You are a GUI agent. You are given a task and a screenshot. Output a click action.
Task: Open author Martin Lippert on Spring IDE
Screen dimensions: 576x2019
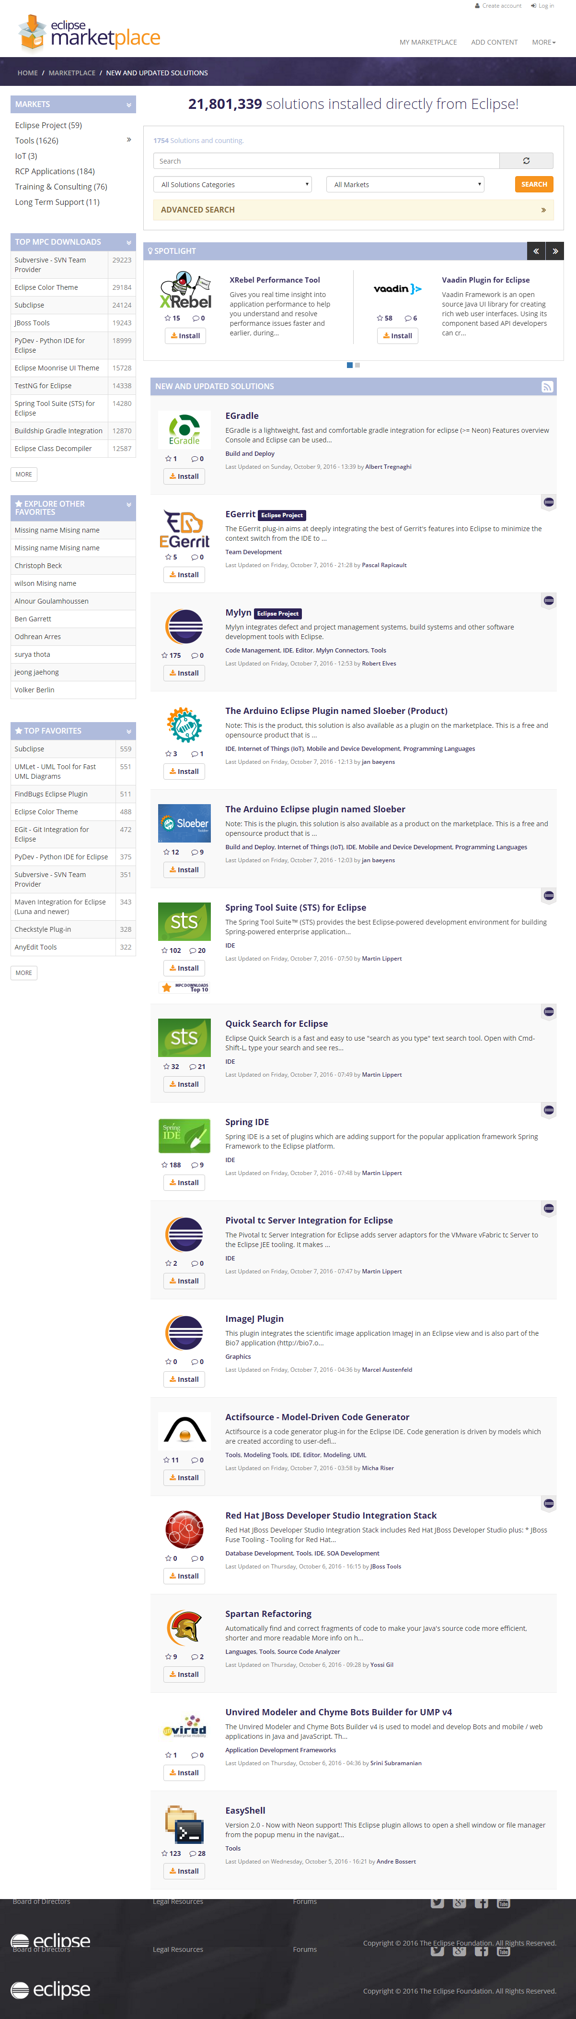point(382,1173)
